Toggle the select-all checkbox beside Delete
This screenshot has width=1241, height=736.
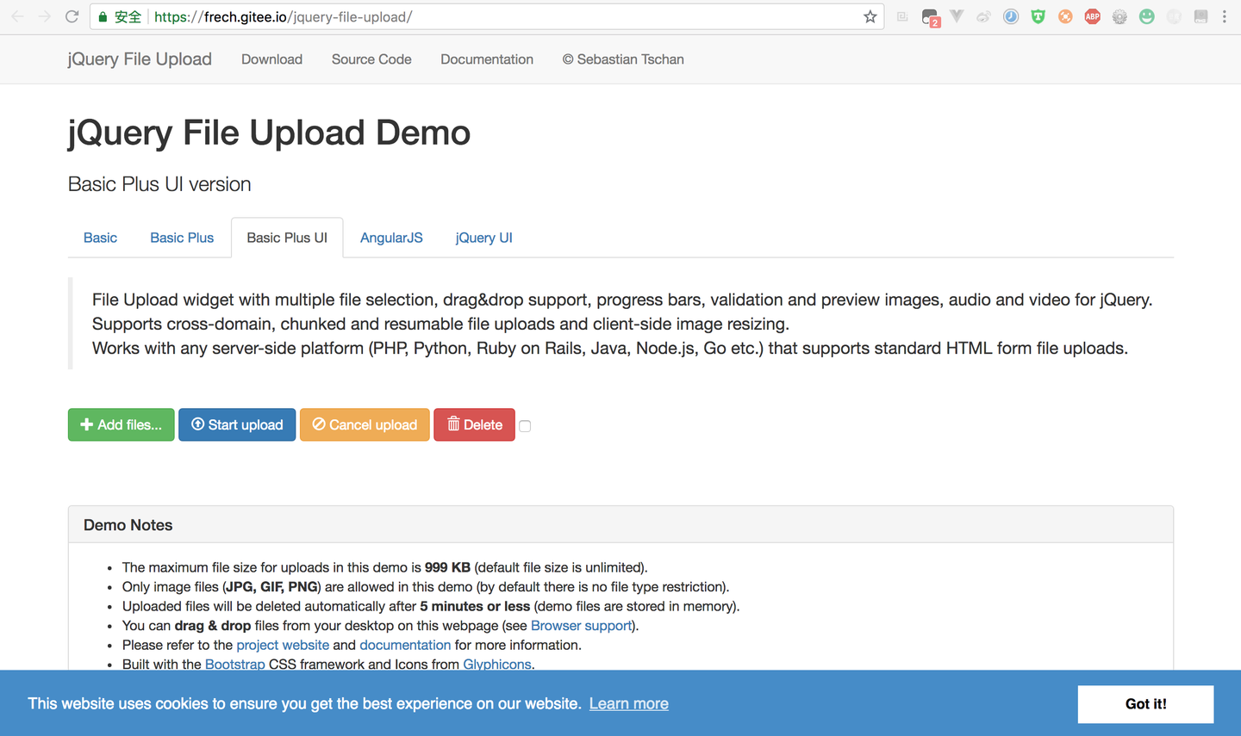pyautogui.click(x=525, y=425)
